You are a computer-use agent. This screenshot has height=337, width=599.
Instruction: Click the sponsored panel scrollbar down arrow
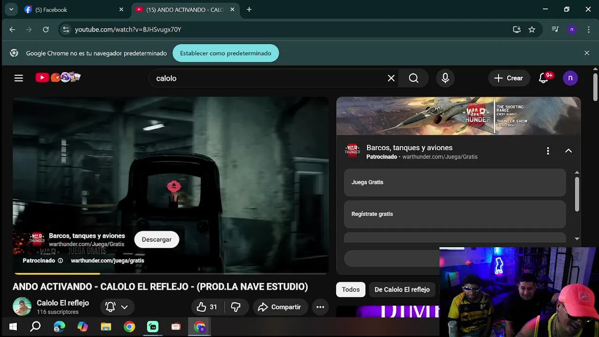pos(577,239)
